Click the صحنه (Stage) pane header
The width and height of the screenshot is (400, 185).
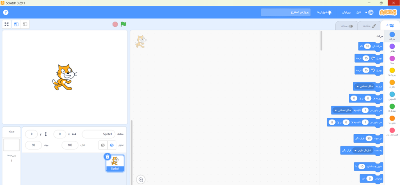(x=11, y=131)
